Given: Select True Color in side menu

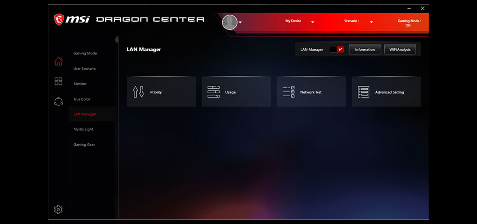Looking at the screenshot, I should tap(82, 99).
